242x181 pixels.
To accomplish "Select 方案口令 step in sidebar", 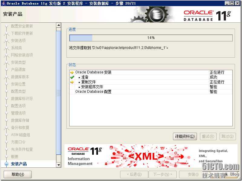I will point(18,142).
